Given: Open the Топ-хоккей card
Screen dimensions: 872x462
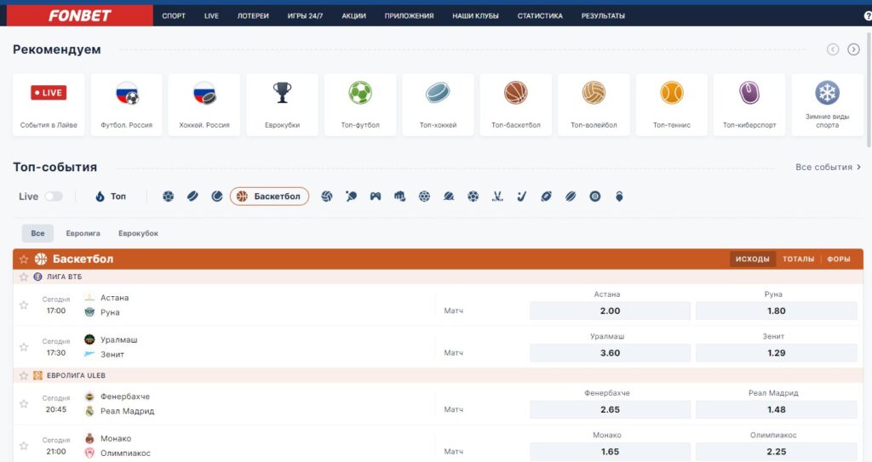Looking at the screenshot, I should pyautogui.click(x=438, y=105).
